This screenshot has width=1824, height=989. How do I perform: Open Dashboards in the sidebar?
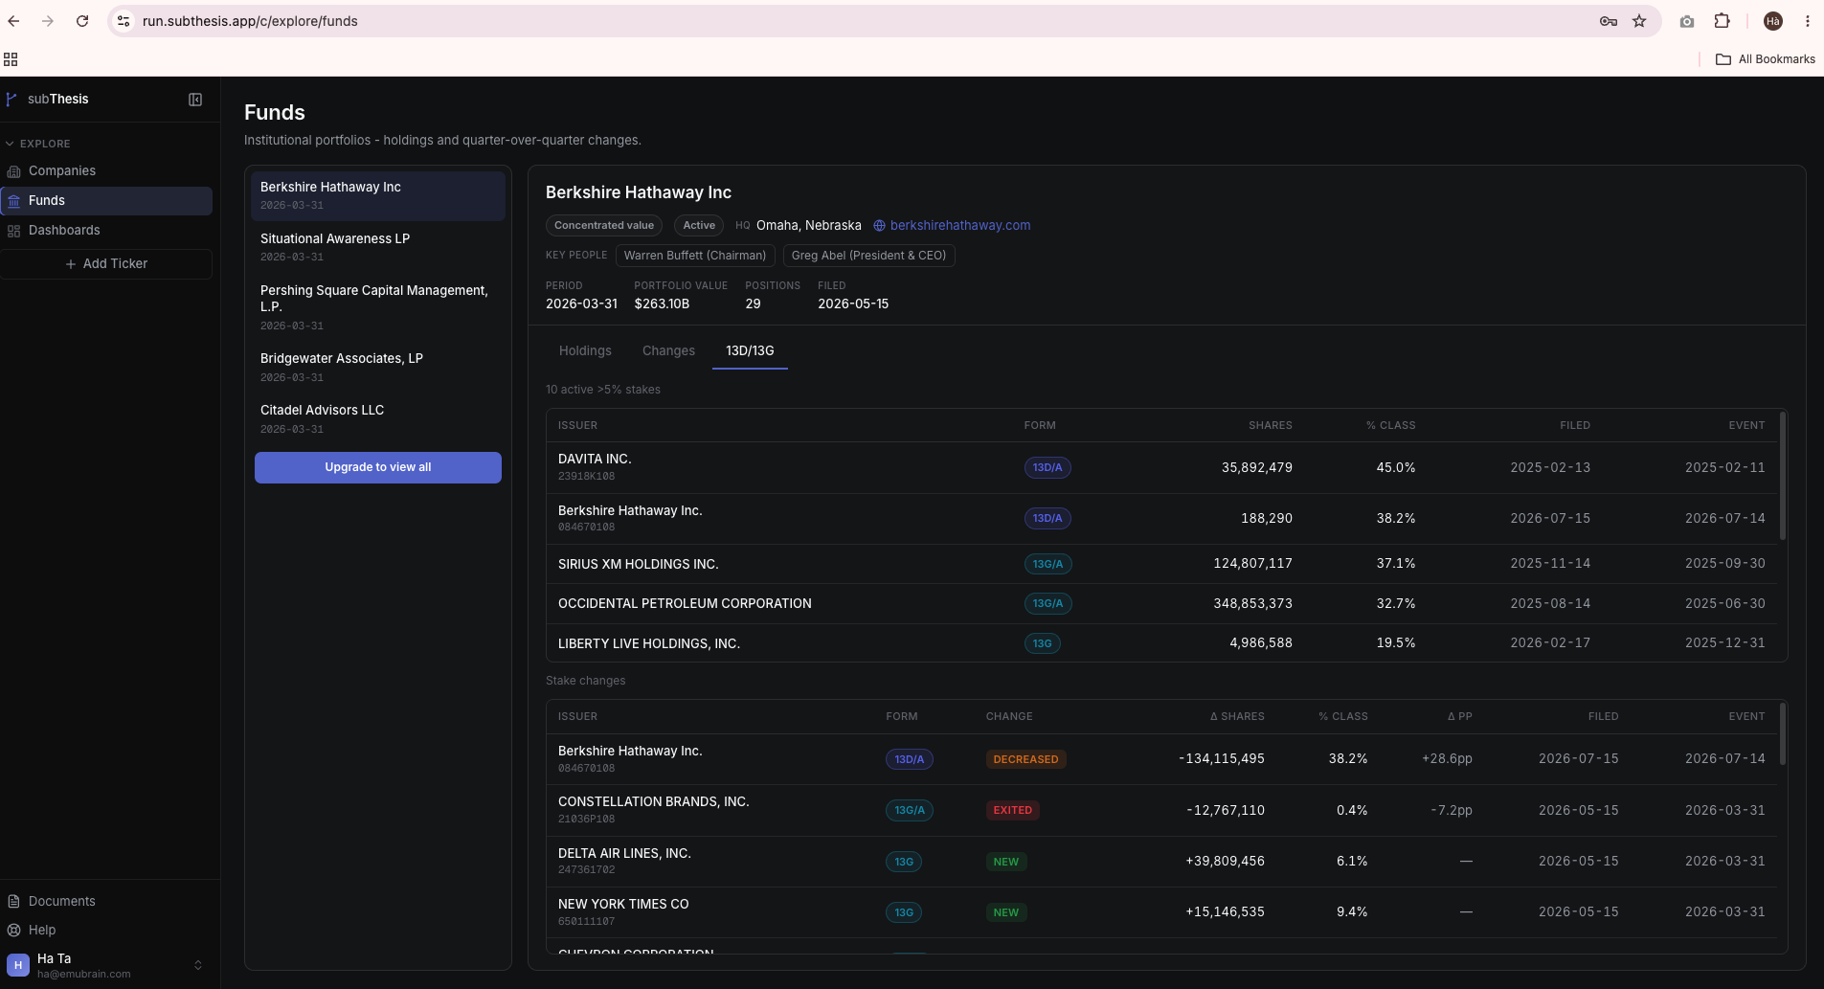tap(106, 231)
